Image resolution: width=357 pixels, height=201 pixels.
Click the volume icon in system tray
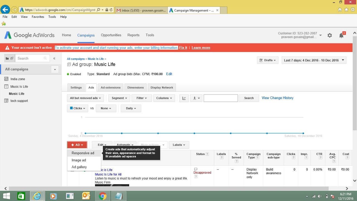tap(320, 196)
